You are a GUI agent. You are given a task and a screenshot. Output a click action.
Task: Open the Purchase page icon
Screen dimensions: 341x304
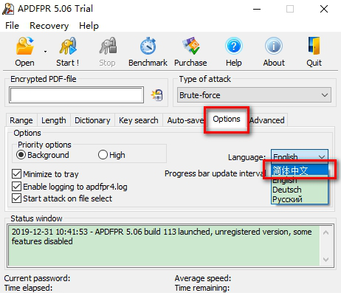pos(191,46)
